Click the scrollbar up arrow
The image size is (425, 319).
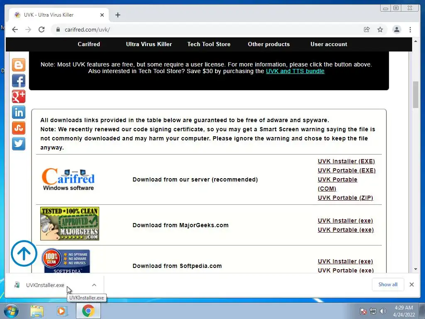415,41
